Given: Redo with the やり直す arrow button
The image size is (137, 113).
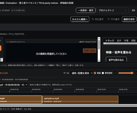Looking at the screenshot, I should [x=113, y=19].
